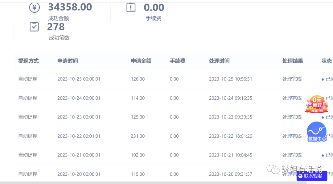333x184 pixels.
Task: Click the chat icon in 联系客服 button
Action: pos(300,176)
